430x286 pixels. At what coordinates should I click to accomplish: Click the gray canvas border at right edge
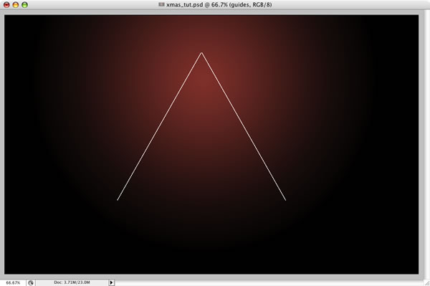point(421,144)
